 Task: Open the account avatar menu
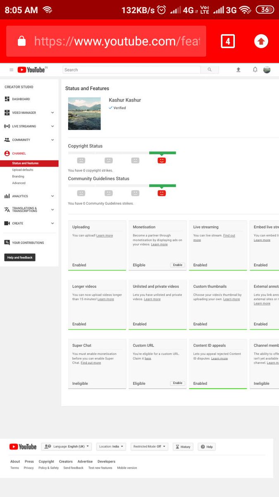(267, 70)
